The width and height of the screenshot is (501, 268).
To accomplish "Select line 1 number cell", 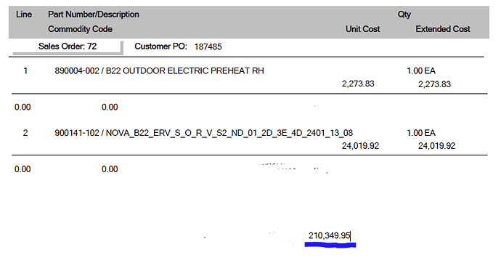I will tap(25, 71).
